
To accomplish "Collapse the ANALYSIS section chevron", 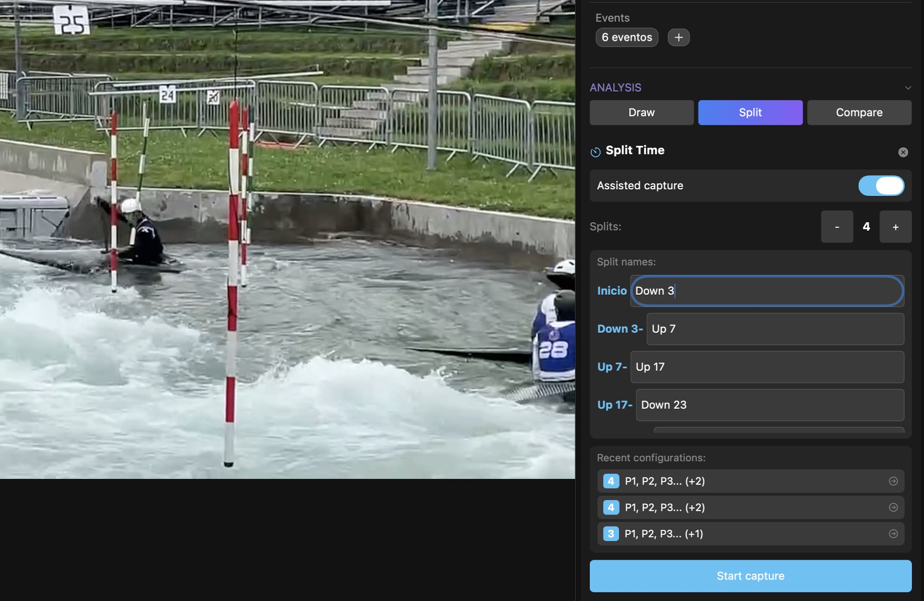I will pyautogui.click(x=909, y=87).
